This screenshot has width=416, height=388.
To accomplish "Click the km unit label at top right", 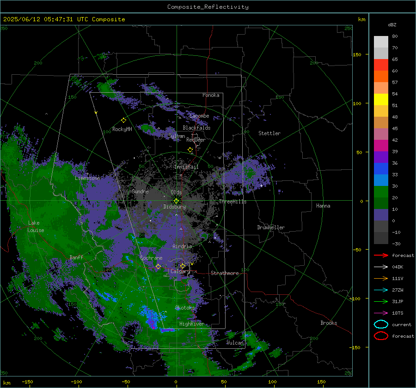I will pos(361,19).
